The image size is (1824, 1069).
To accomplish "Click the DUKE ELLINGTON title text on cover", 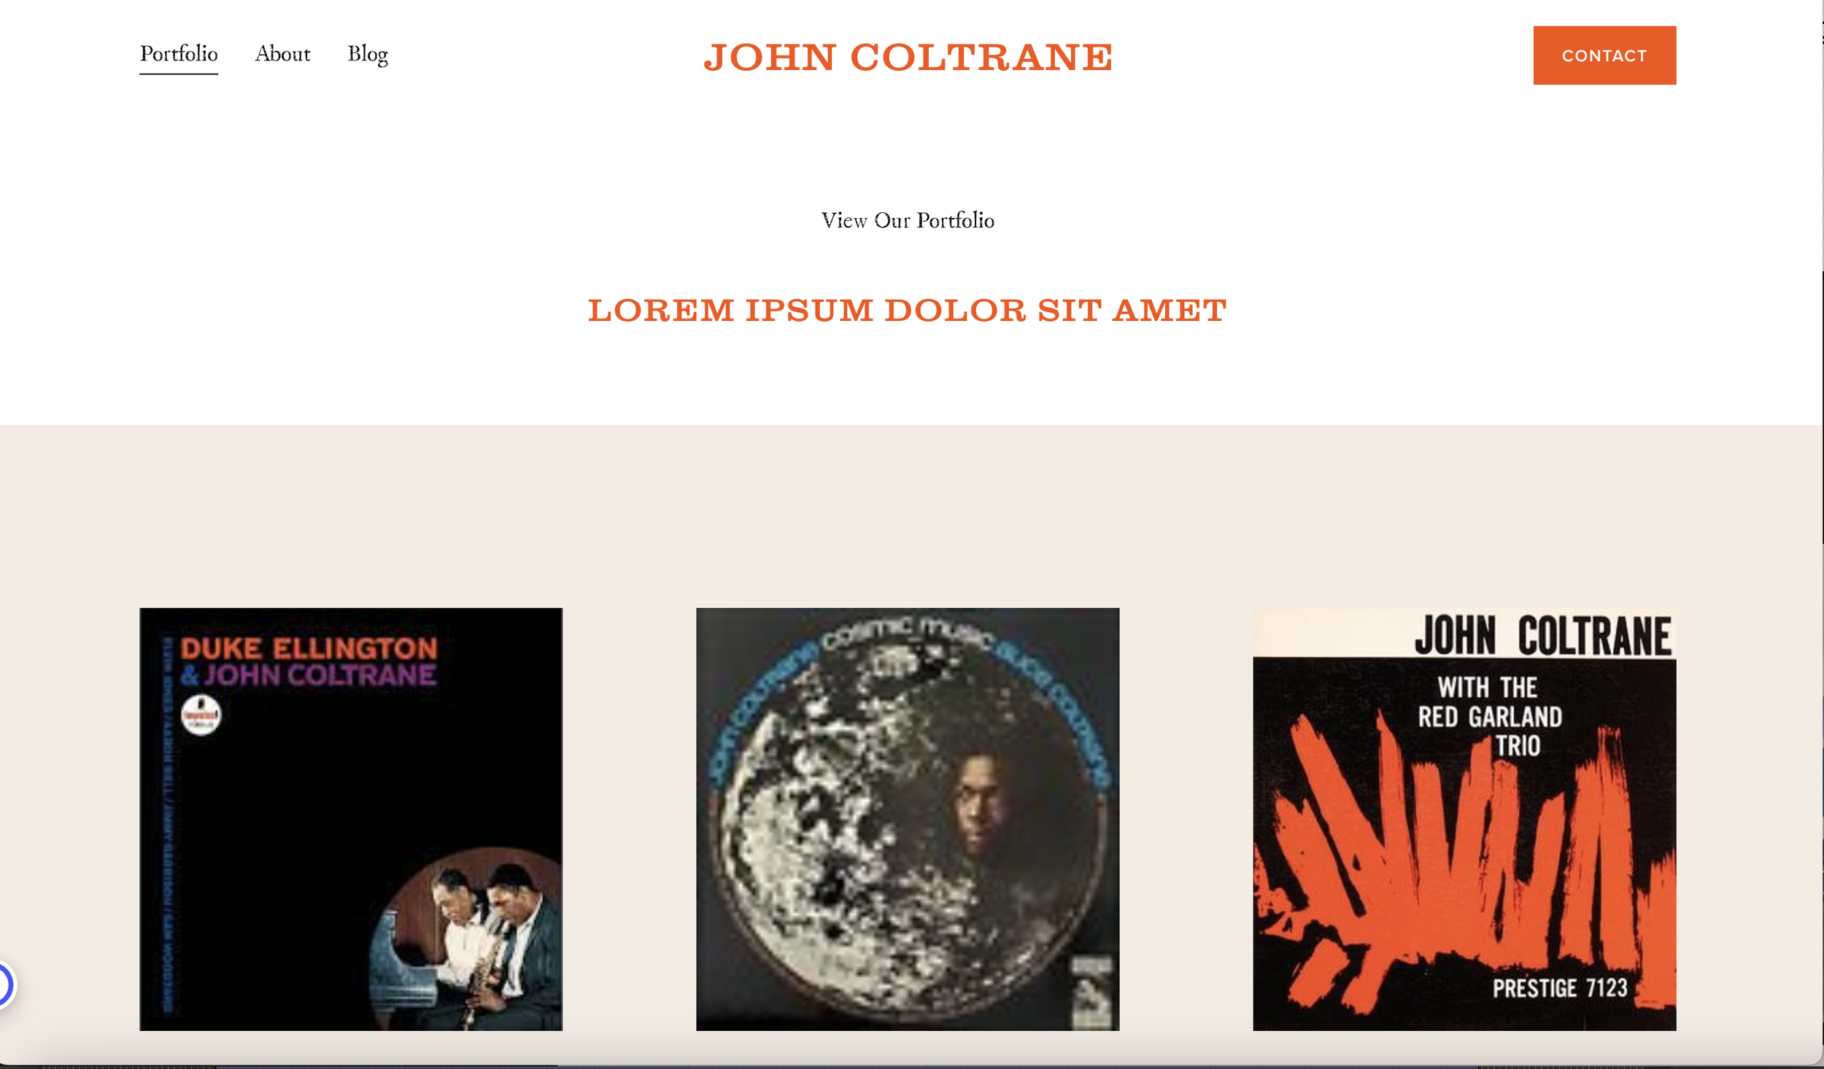I will [309, 648].
